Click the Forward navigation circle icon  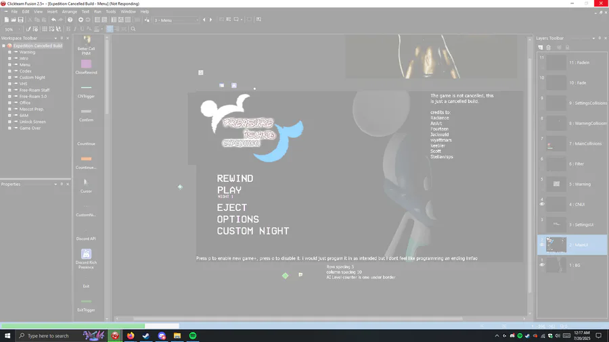point(88,20)
